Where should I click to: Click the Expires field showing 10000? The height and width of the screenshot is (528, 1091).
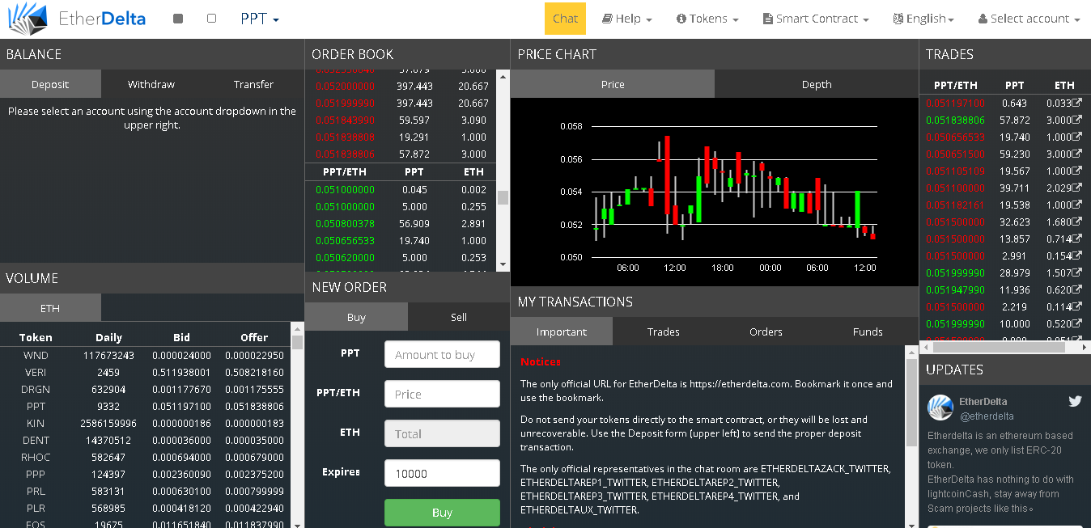pos(442,473)
